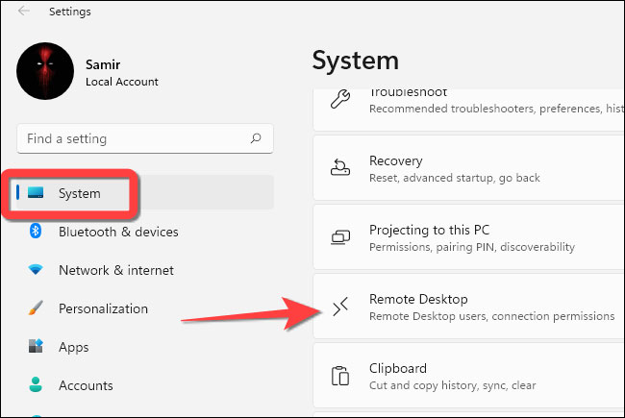The width and height of the screenshot is (625, 418).
Task: Click the search magnifier icon
Action: [255, 138]
